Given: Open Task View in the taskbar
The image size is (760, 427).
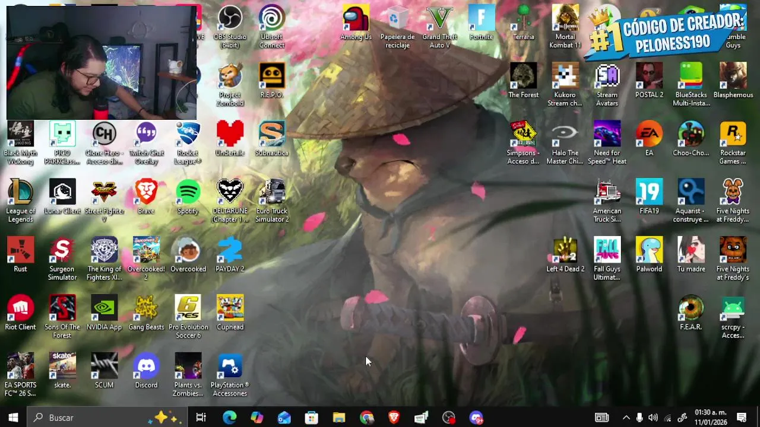Looking at the screenshot, I should [x=201, y=418].
